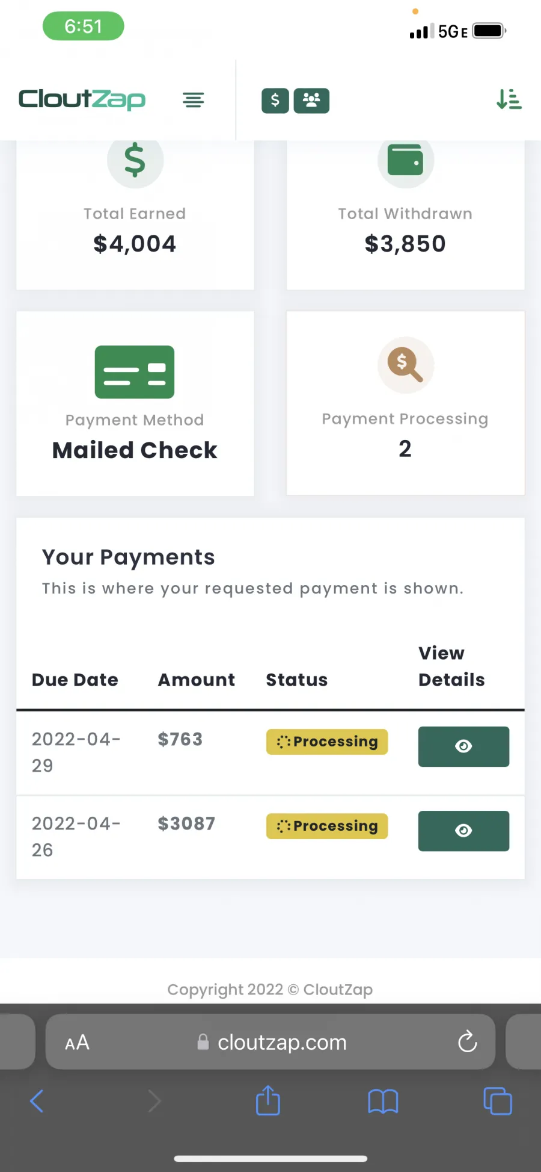The width and height of the screenshot is (541, 1172).
Task: Open the hamburger menu next to CloutZap logo
Action: [193, 100]
